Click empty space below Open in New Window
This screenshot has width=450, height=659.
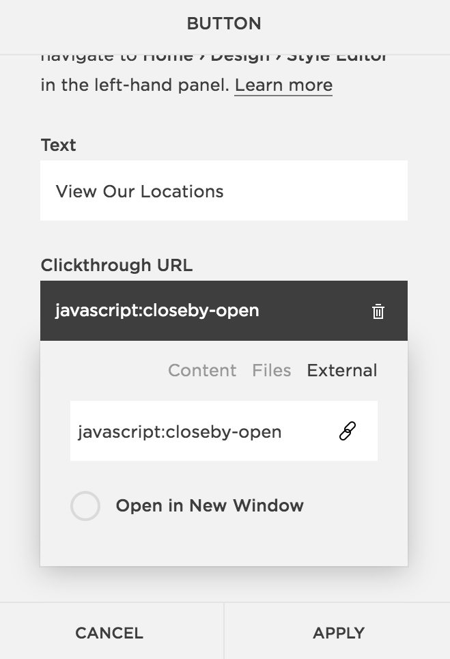pyautogui.click(x=224, y=544)
